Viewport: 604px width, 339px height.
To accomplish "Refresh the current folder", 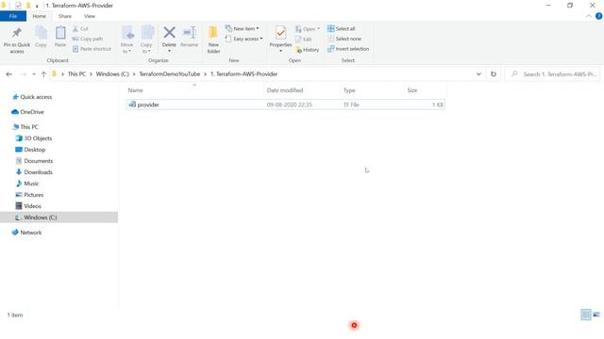I will point(494,74).
